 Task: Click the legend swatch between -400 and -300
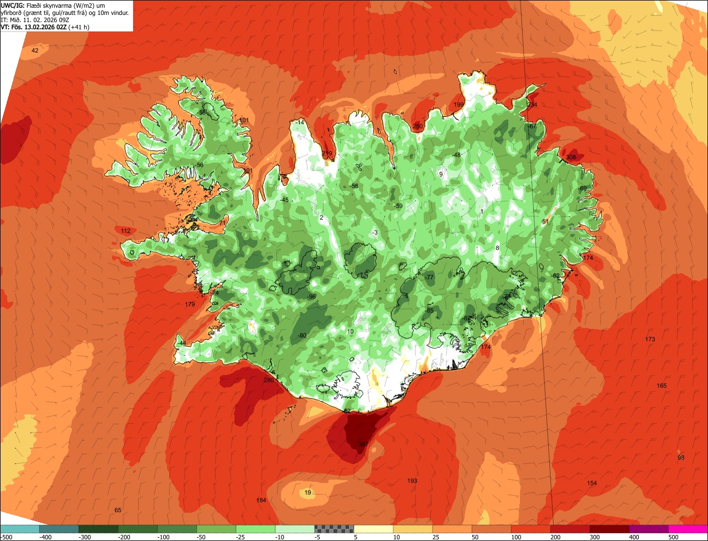59,529
